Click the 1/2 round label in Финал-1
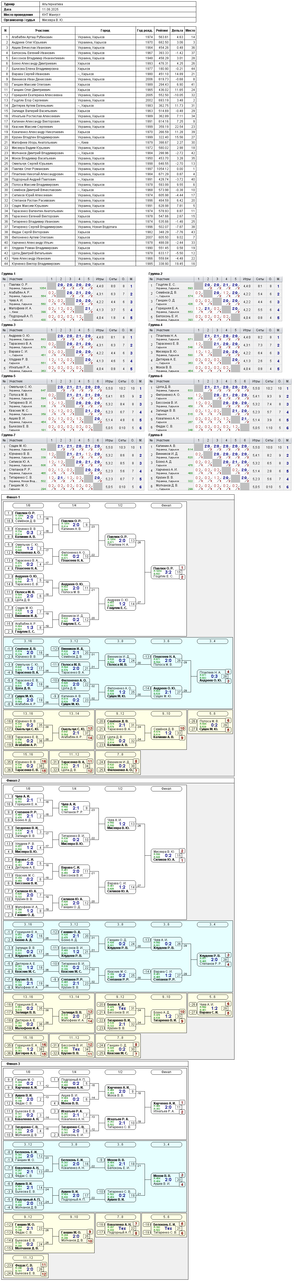This screenshot has height=1281, width=294. (x=120, y=505)
